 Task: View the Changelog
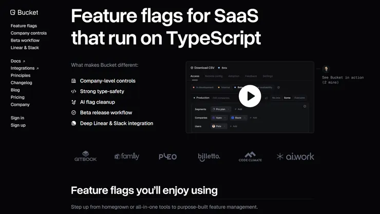click(x=22, y=83)
